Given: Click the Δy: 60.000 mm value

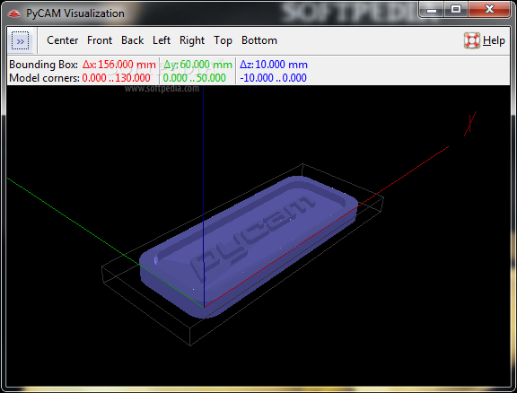Looking at the screenshot, I should click(x=197, y=65).
